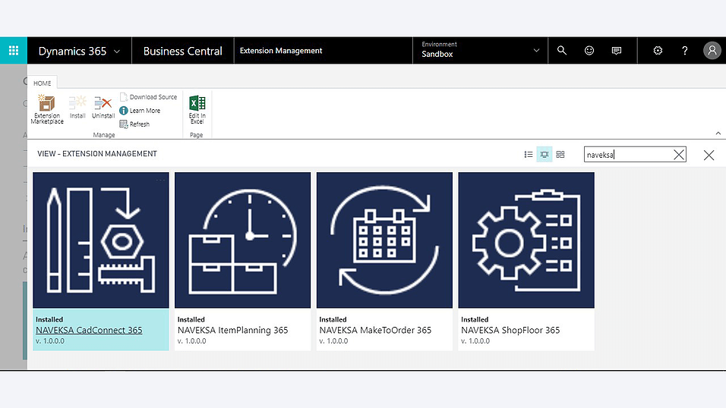Viewport: 726px width, 408px height.
Task: Open the CadConnect tile ellipsis menu
Action: click(160, 180)
